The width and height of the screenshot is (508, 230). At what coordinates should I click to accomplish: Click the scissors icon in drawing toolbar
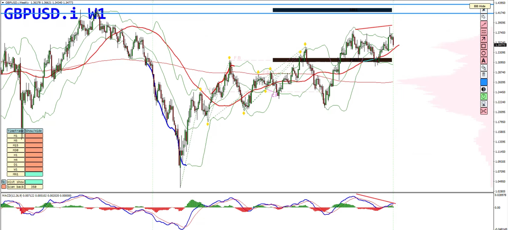(483, 111)
